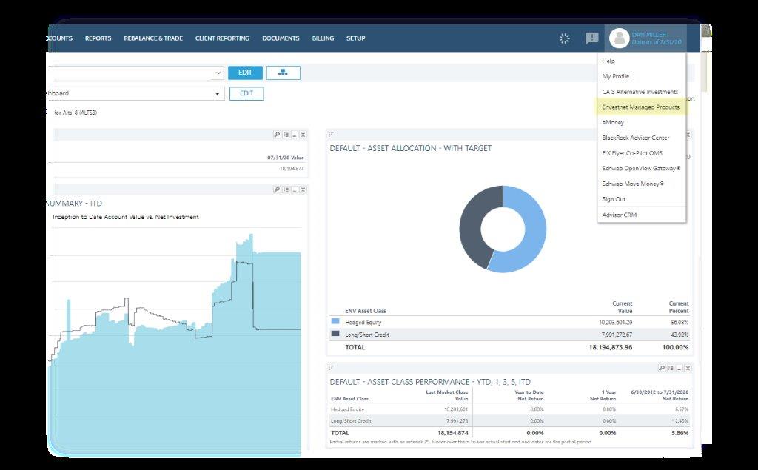Click the 18,194,874 value under 07/31/20
The image size is (758, 470).
click(292, 169)
